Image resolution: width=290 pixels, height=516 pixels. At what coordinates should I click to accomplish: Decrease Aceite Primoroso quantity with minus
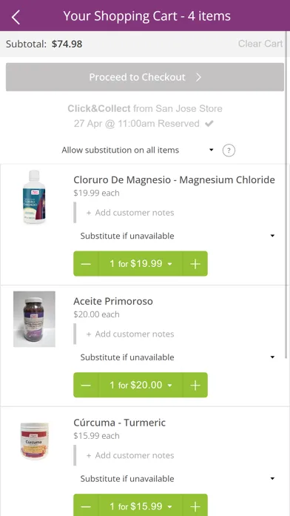(86, 385)
